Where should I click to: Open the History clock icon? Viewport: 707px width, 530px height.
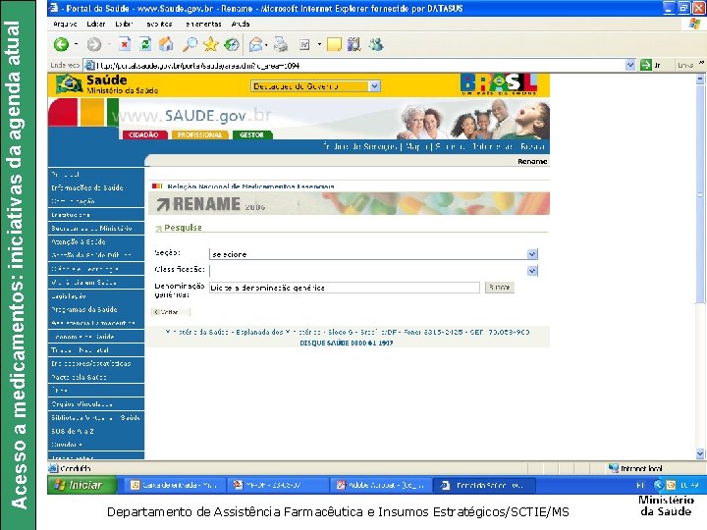tap(232, 44)
